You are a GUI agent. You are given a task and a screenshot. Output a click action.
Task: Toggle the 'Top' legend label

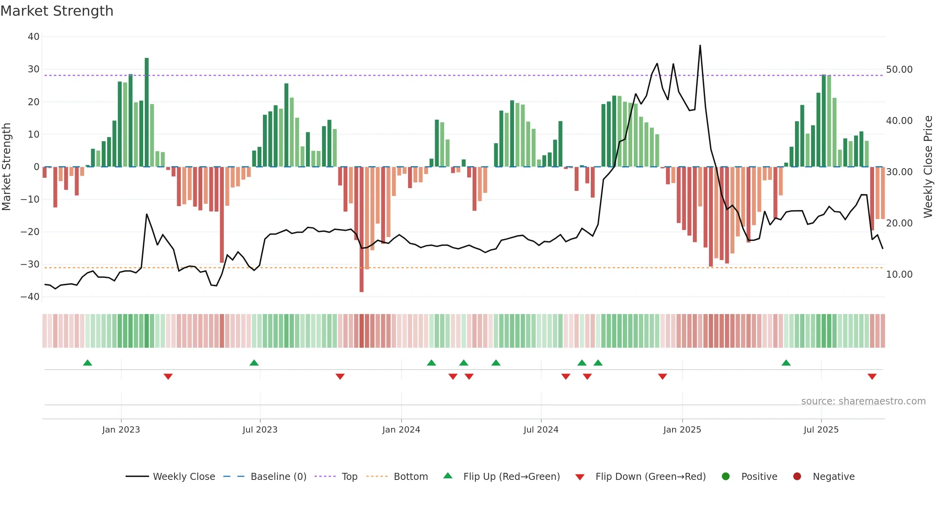tap(349, 477)
